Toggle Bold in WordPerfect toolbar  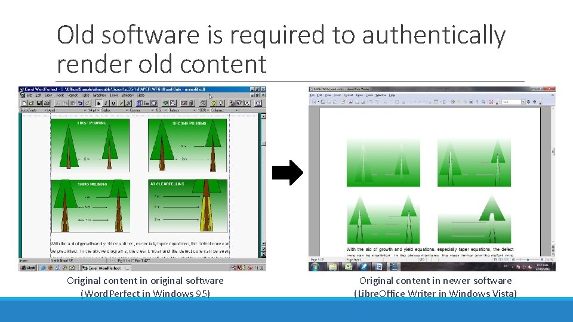pos(98,103)
